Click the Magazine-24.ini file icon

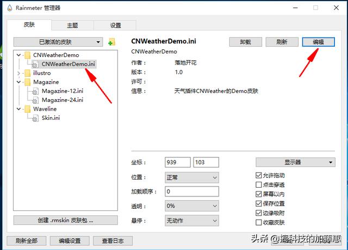(x=35, y=100)
